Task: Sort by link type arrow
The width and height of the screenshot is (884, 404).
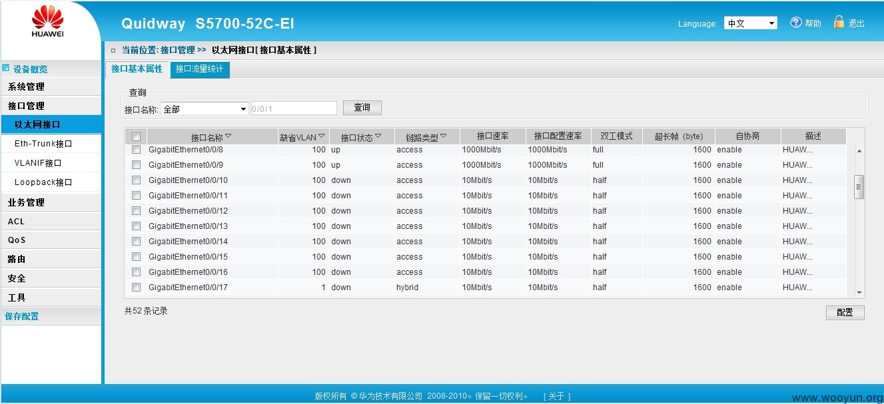Action: (444, 136)
